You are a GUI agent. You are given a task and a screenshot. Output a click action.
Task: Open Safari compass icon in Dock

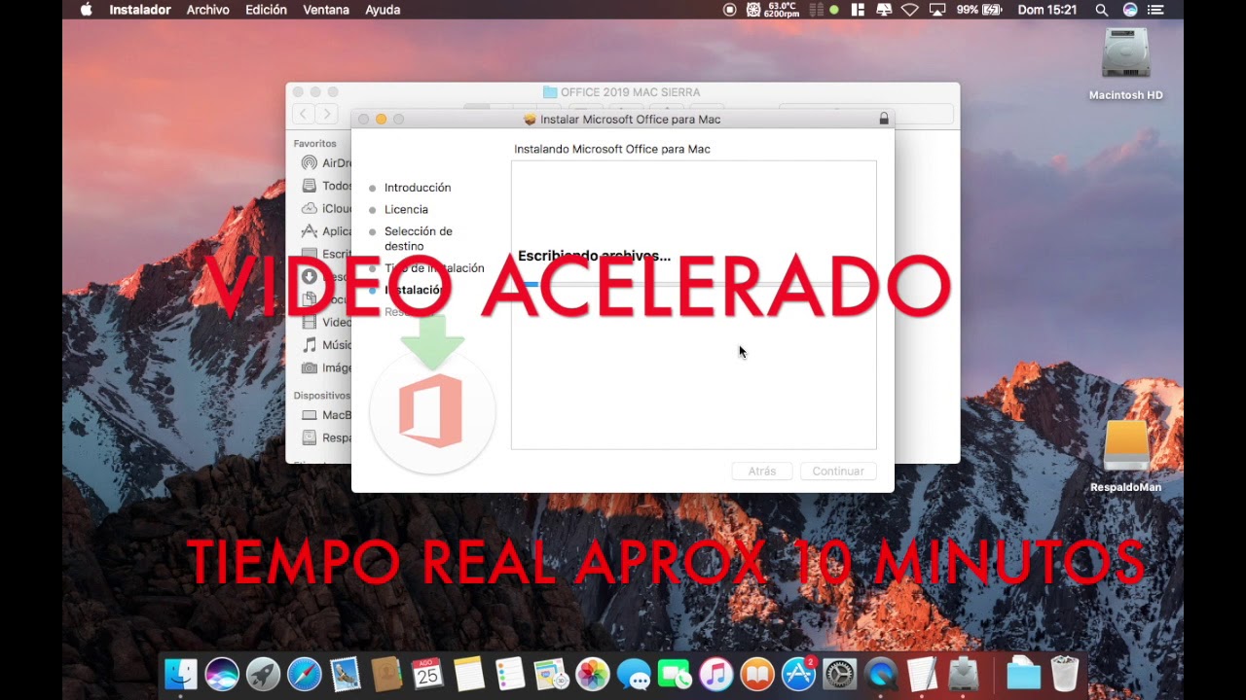[305, 674]
